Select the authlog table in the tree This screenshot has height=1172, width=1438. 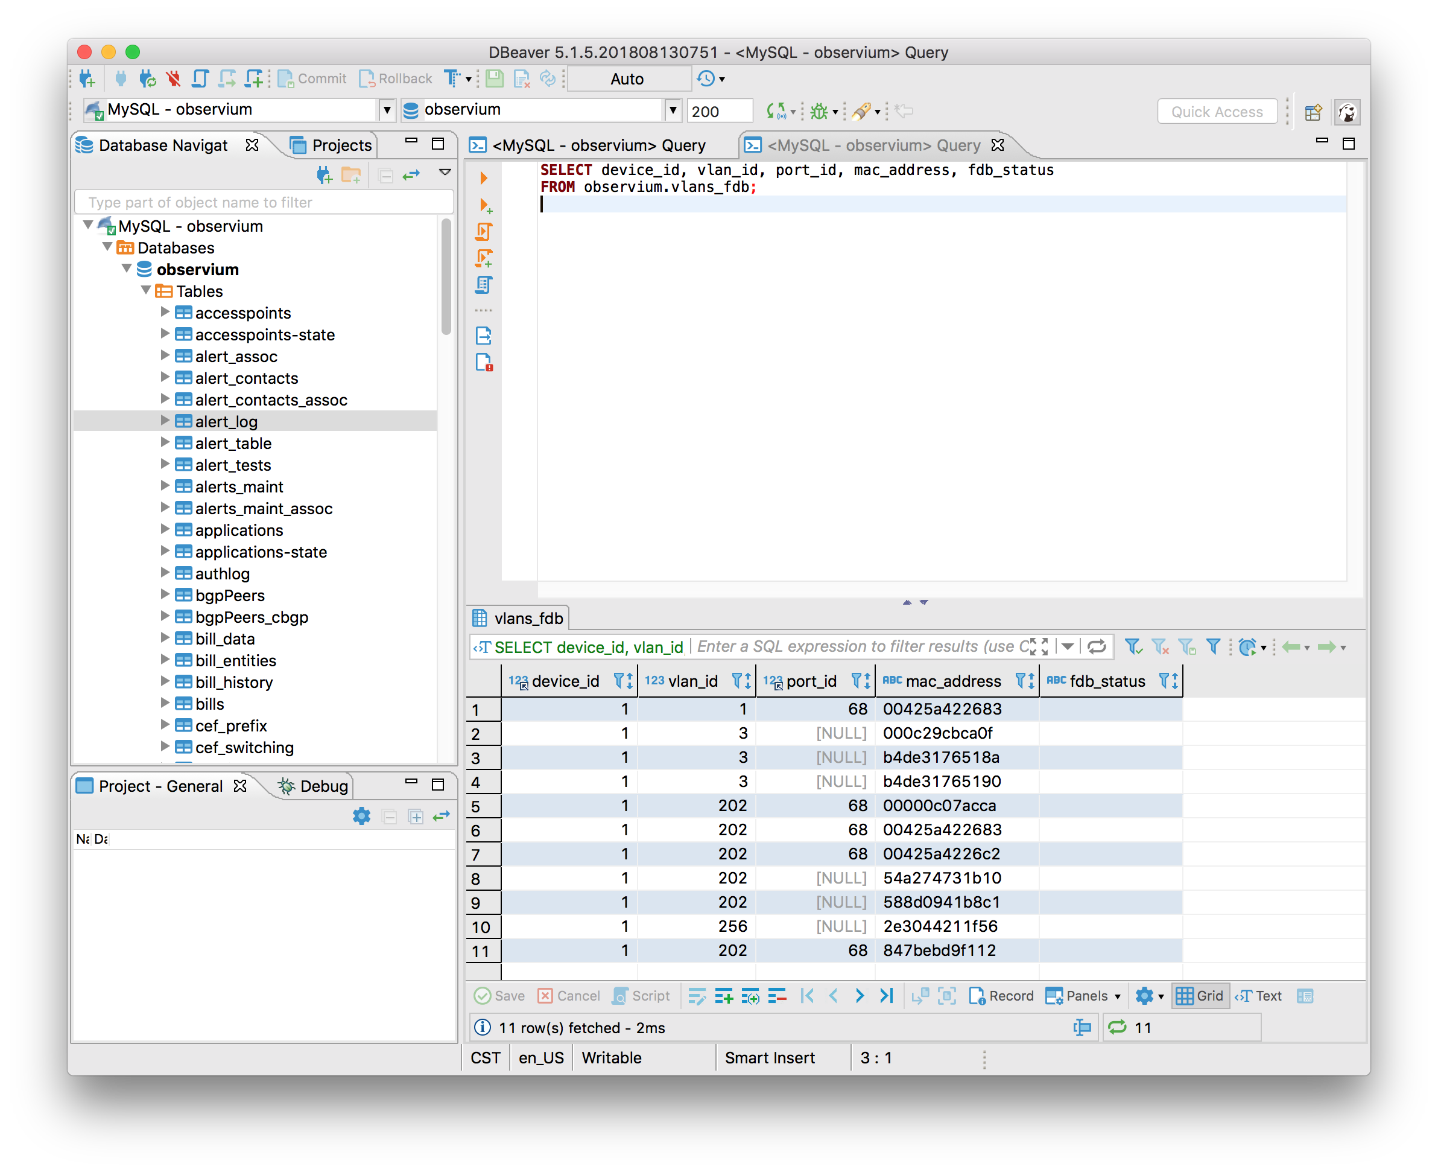pos(222,573)
